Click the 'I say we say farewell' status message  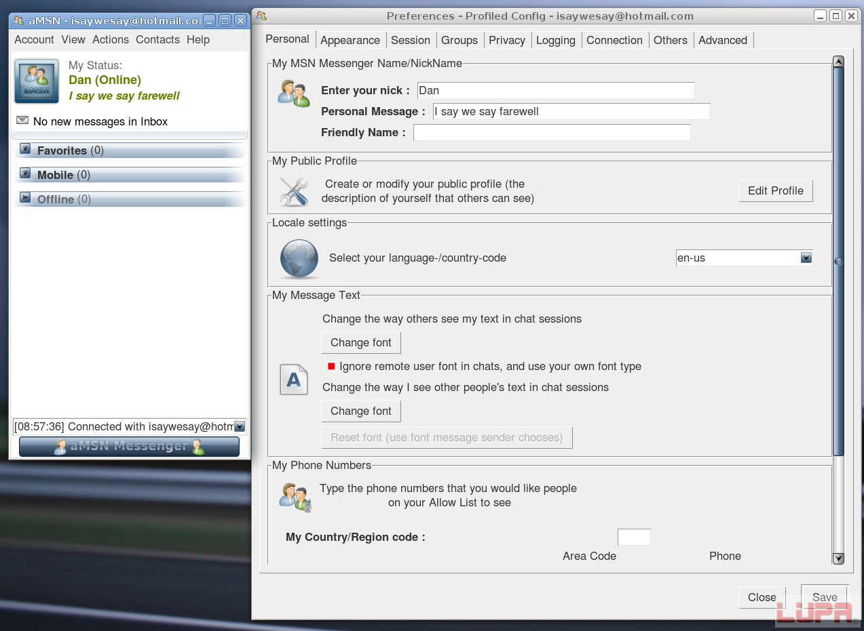click(124, 96)
